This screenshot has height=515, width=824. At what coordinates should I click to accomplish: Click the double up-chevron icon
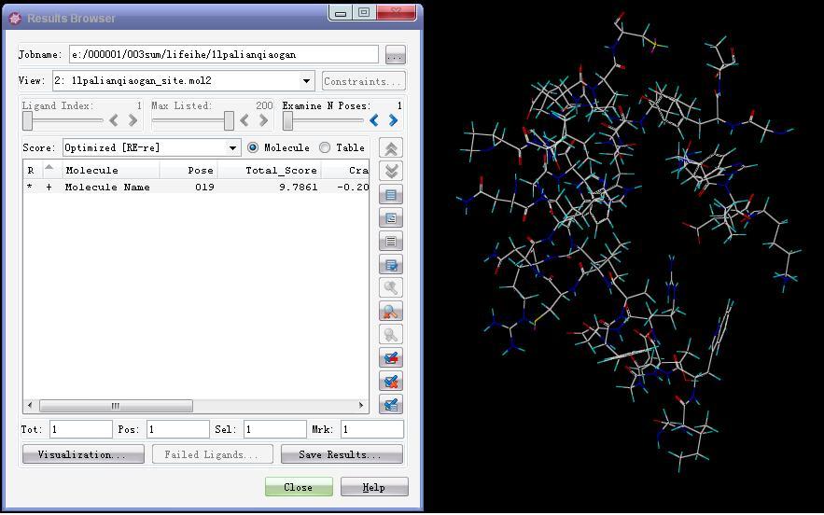[x=390, y=148]
